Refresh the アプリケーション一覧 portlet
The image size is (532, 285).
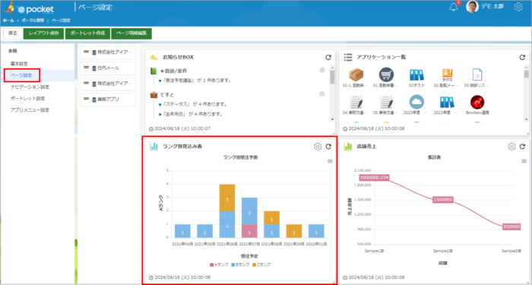[522, 57]
